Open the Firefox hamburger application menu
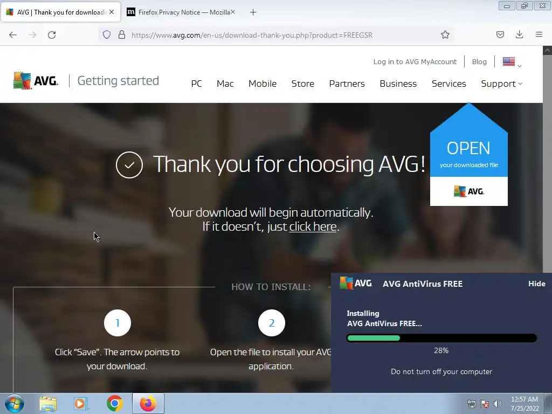The width and height of the screenshot is (552, 414). point(539,34)
